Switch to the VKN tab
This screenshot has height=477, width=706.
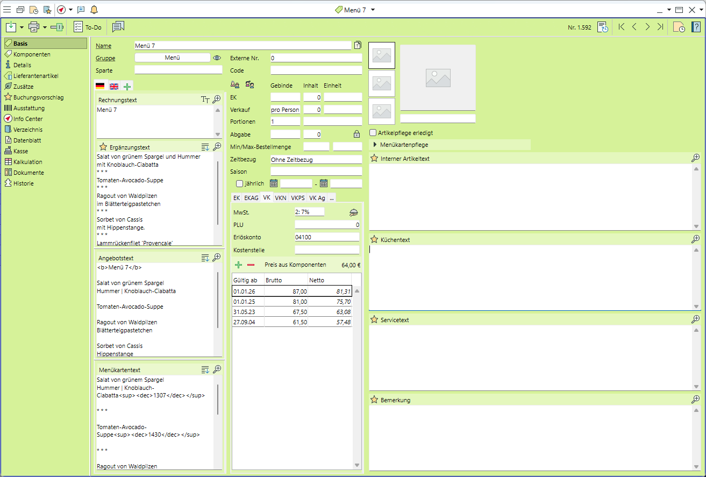[280, 198]
